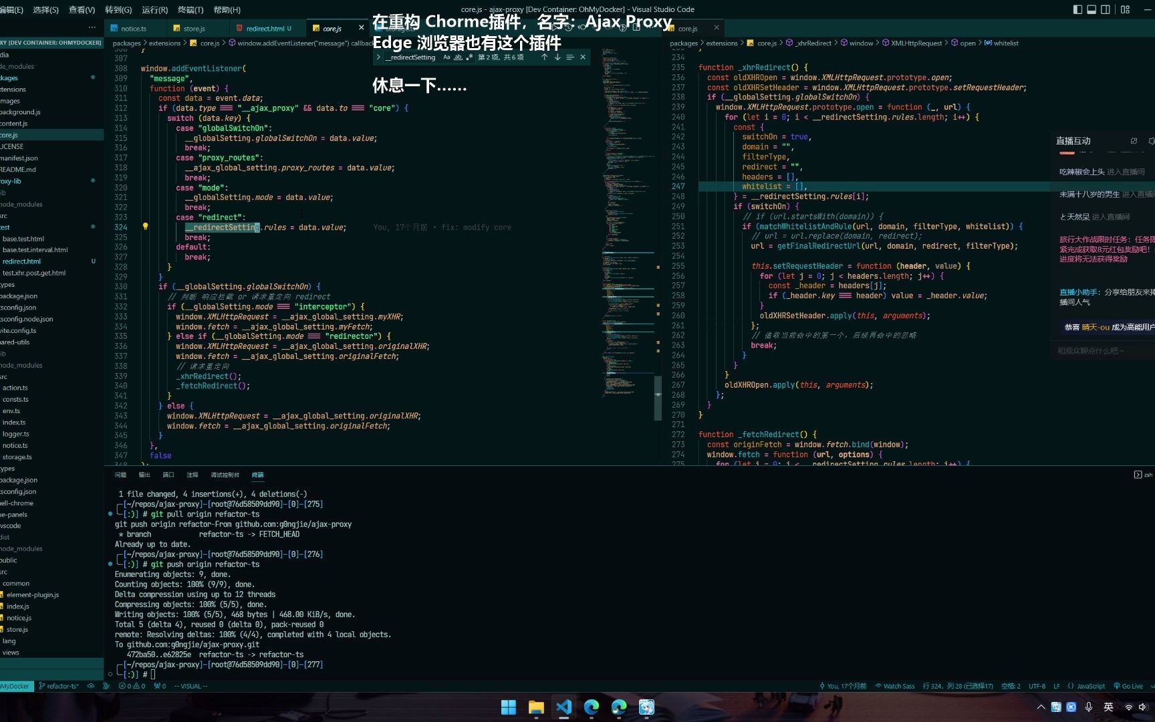Toggle regex search in find widget
Viewport: 1155px width, 722px height.
(x=469, y=57)
